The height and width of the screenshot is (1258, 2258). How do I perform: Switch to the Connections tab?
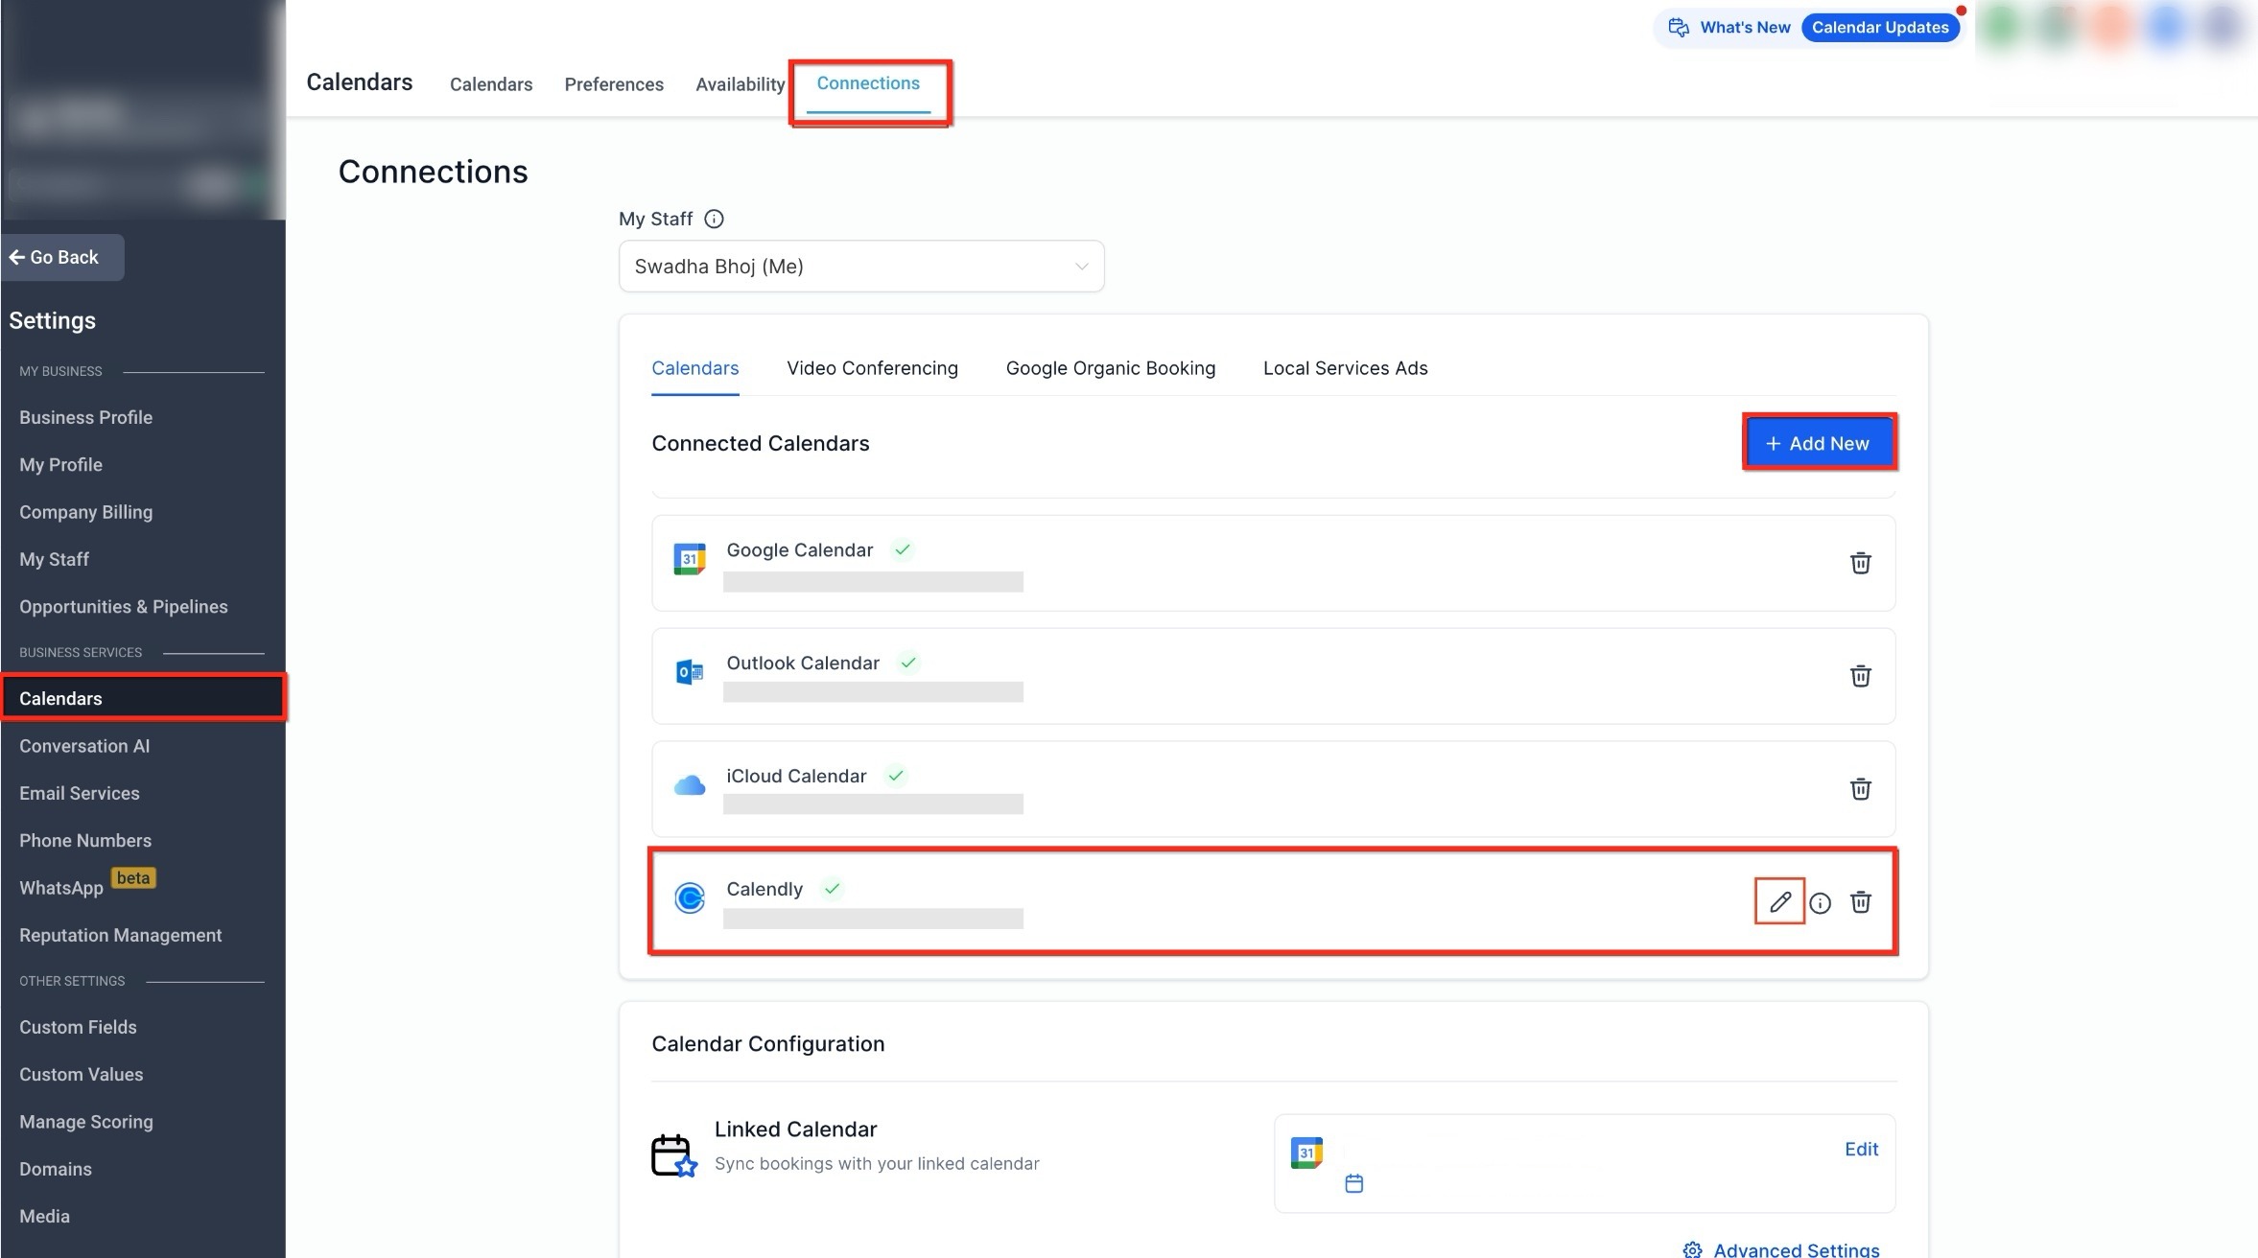pyautogui.click(x=867, y=83)
